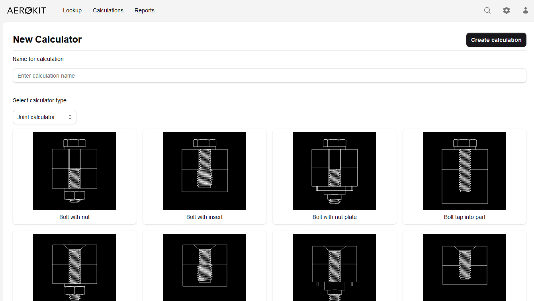This screenshot has height=301, width=534.
Task: Open the user account icon
Action: (526, 10)
